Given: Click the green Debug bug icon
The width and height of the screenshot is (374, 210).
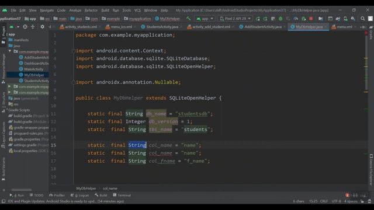Looking at the screenshot, I should pos(280,19).
